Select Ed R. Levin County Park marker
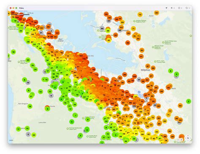 tap(155, 61)
